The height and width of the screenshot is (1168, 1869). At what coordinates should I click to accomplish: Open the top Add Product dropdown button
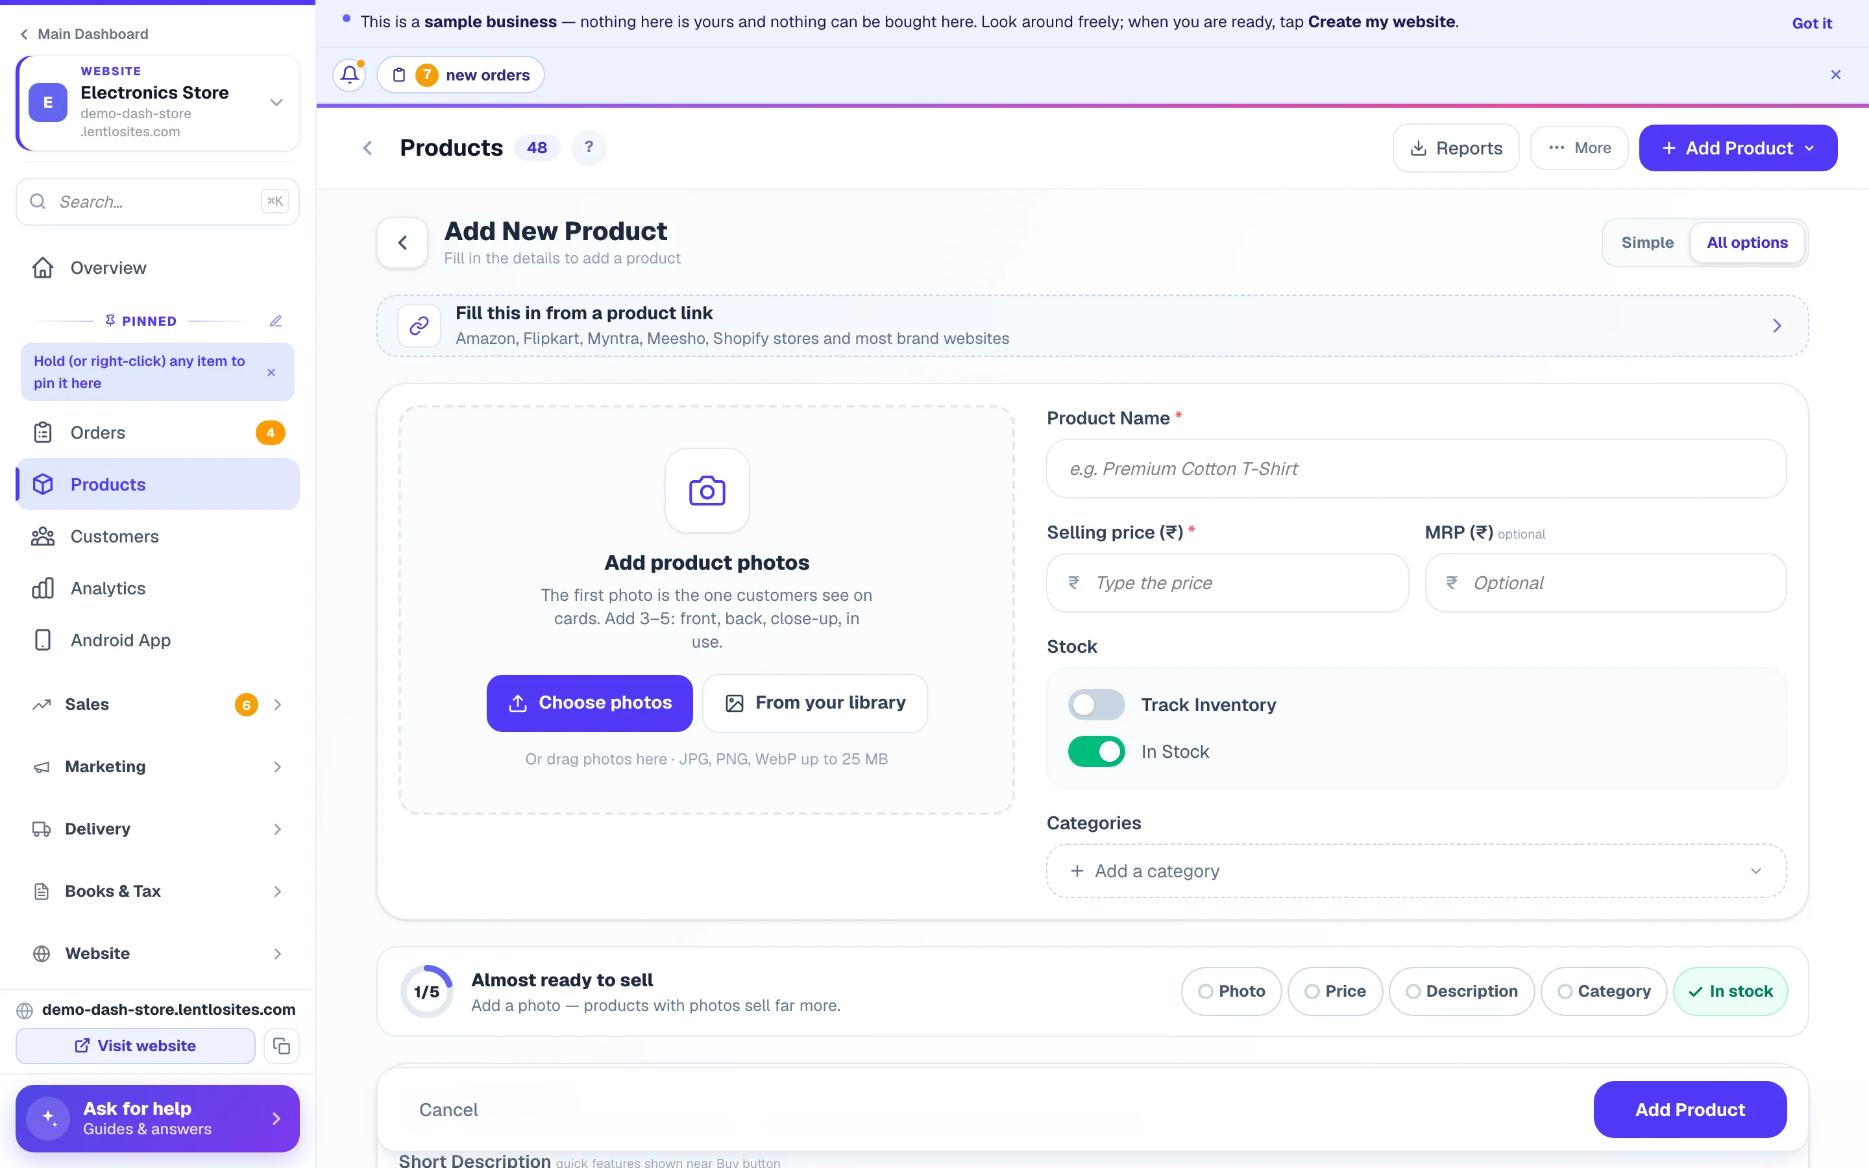(x=1738, y=147)
